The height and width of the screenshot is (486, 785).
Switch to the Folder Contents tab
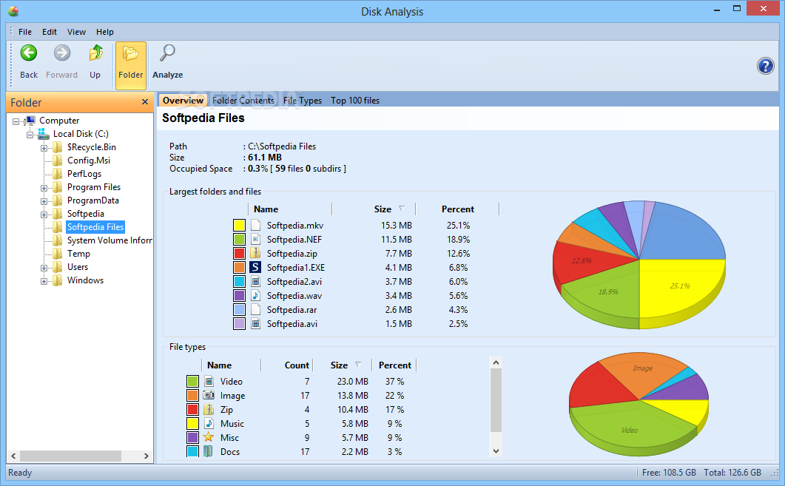coord(243,100)
